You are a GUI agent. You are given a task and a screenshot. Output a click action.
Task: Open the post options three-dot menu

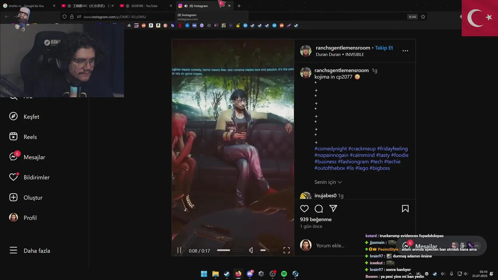point(405,51)
